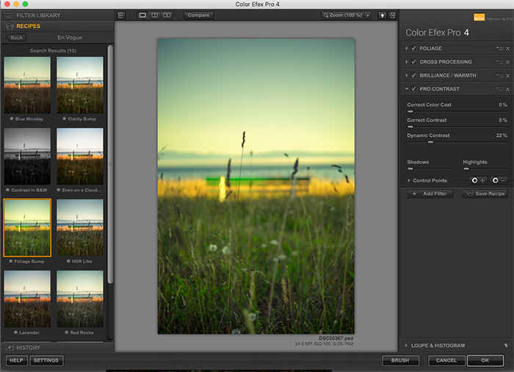Disable the Brilliance / Warmth checkbox
Image resolution: width=514 pixels, height=372 pixels.
point(414,75)
